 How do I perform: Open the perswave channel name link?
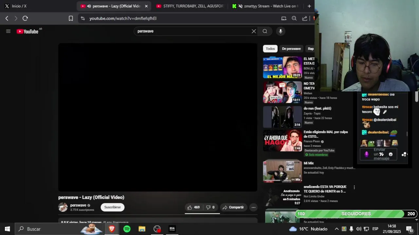pos(78,205)
